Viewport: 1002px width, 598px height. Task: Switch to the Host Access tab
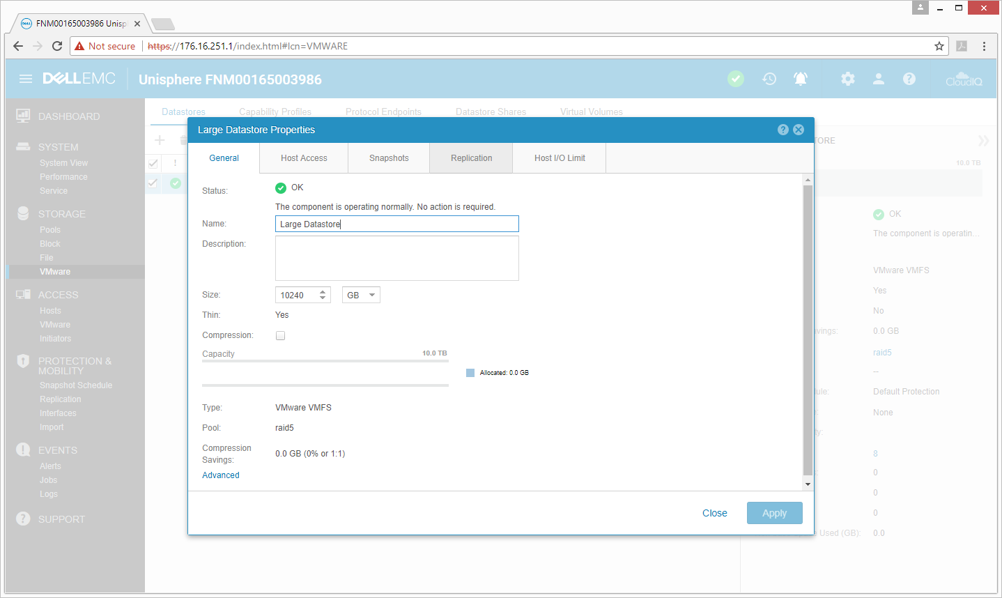tap(304, 158)
